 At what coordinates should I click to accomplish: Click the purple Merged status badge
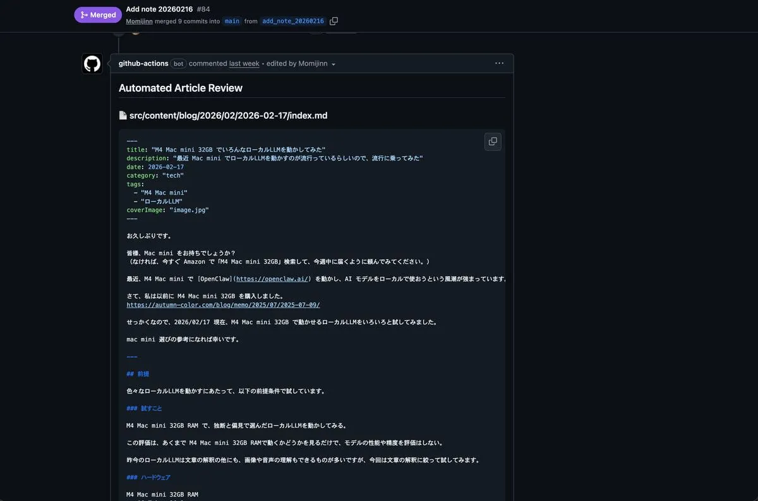coord(98,15)
